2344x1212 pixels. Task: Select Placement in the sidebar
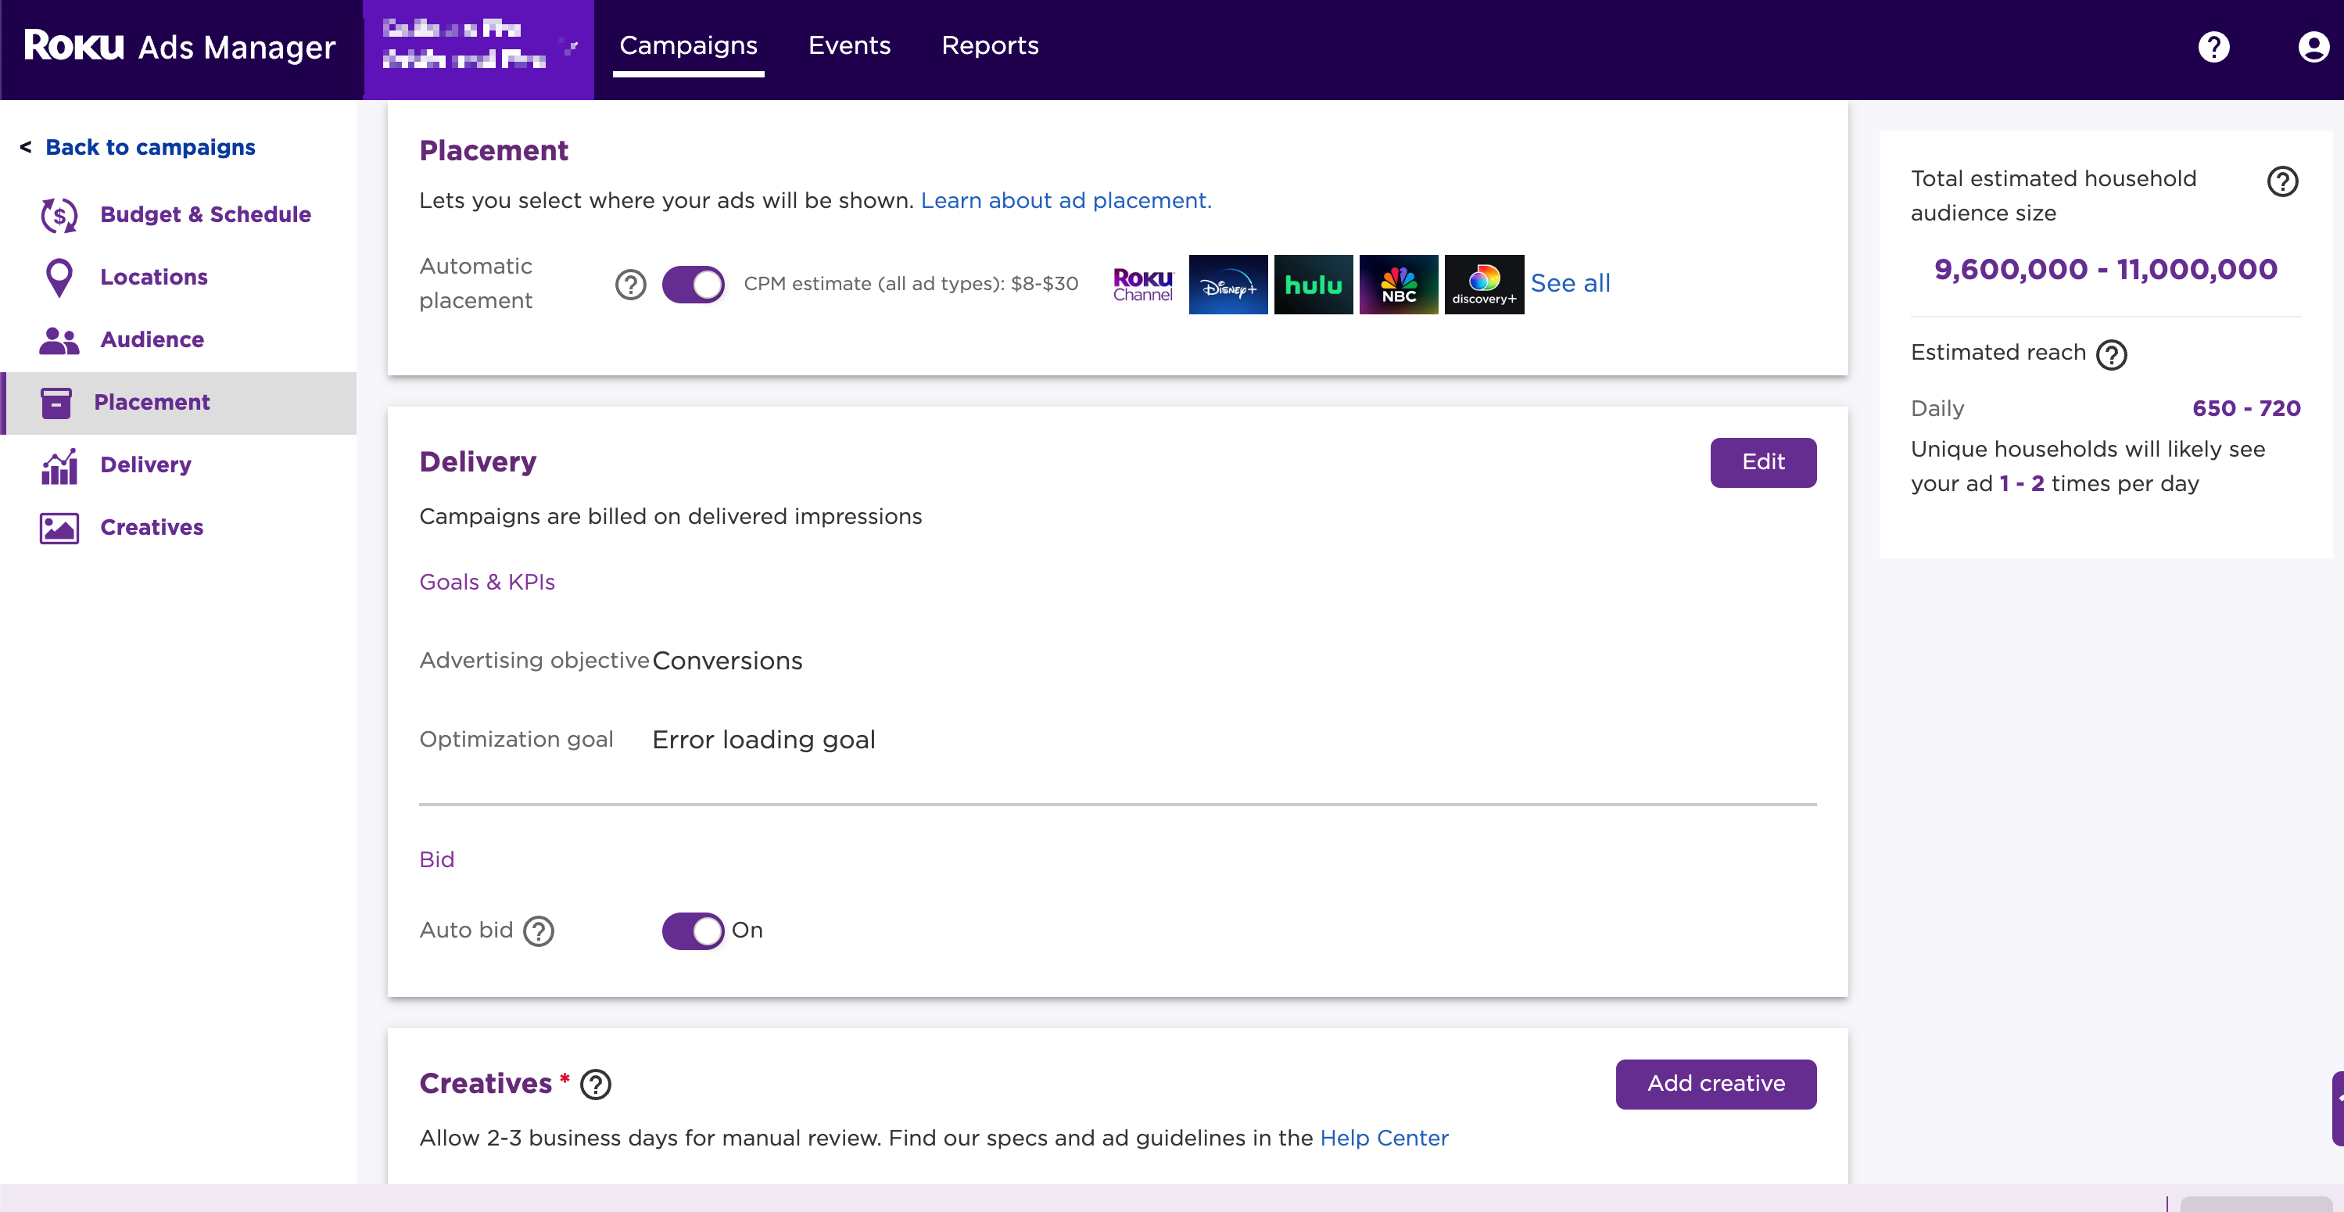click(180, 403)
